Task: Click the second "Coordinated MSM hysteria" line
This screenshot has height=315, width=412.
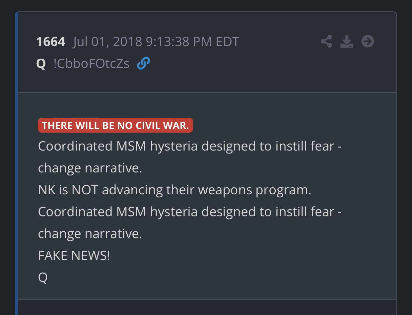Action: tap(190, 212)
